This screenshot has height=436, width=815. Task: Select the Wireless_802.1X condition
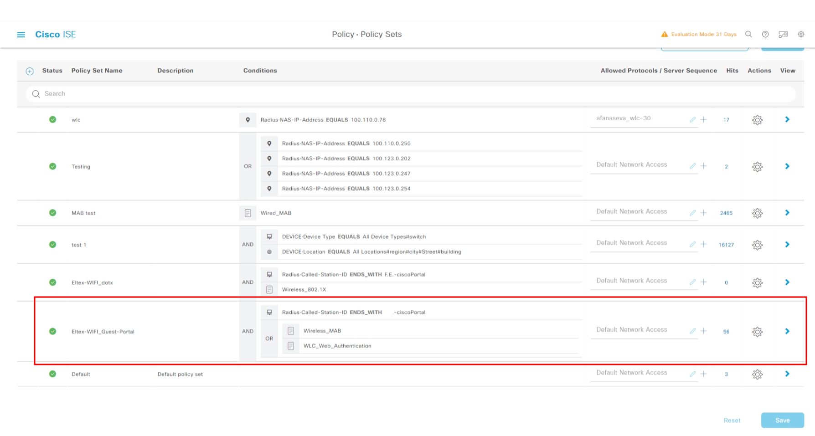304,290
